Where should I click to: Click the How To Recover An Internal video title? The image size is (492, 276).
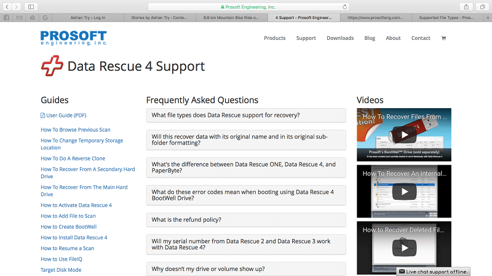405,173
